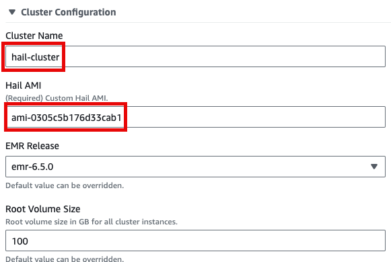Focus the Cluster Name input field
Image resolution: width=391 pixels, height=262 pixels.
[195, 56]
